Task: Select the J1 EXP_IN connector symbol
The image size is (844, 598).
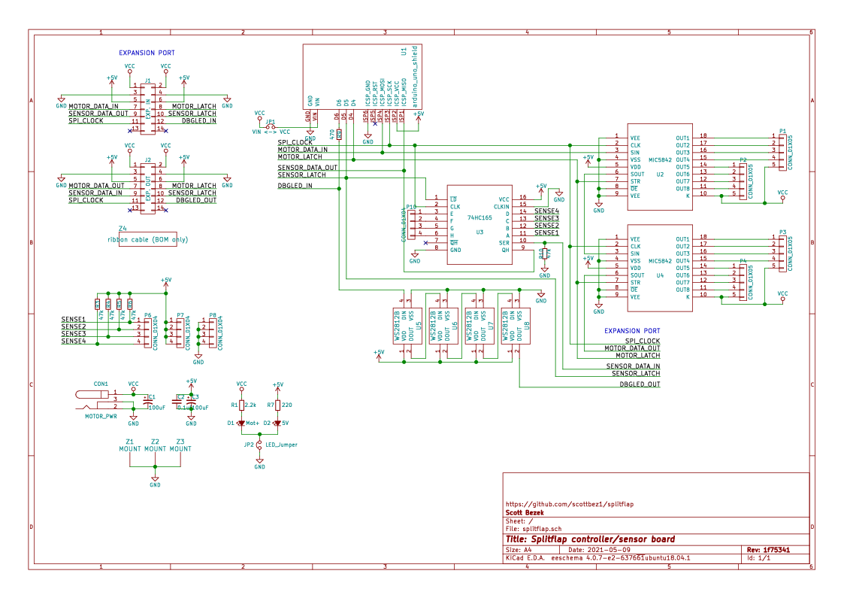Action: (x=148, y=108)
